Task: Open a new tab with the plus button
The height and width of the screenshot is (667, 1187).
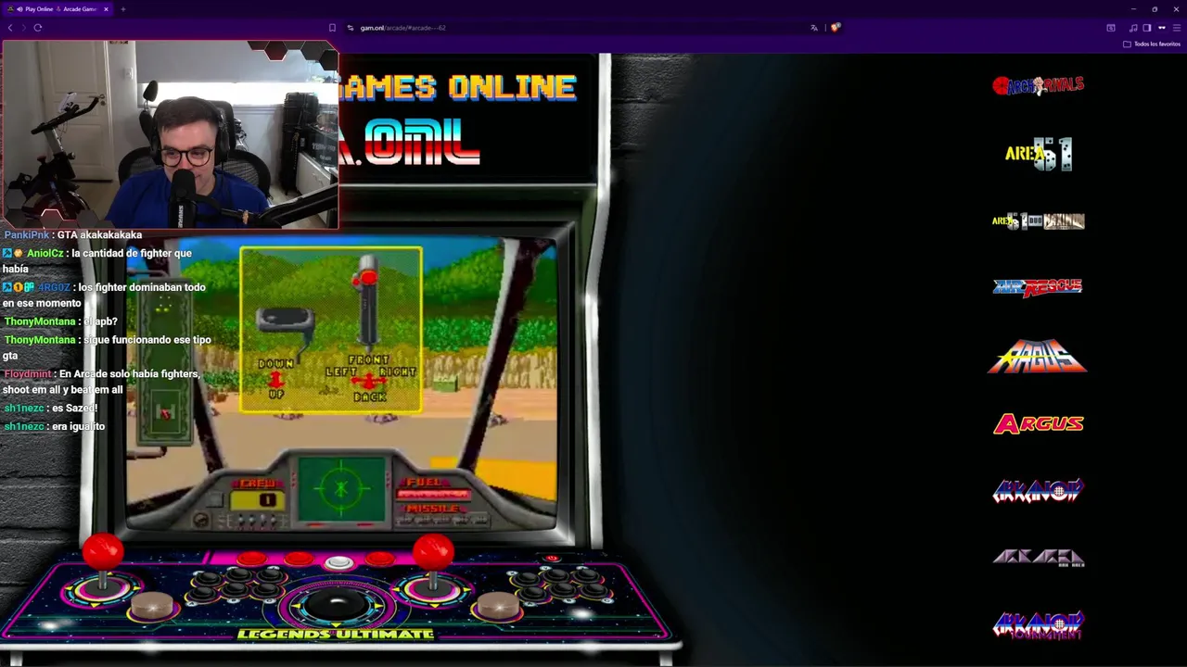Action: click(122, 9)
